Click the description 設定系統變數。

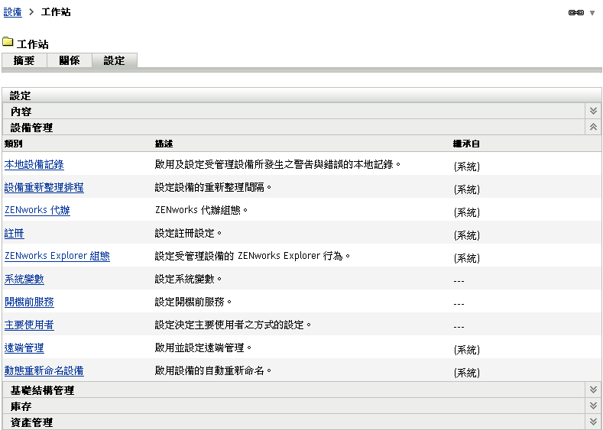tap(189, 279)
